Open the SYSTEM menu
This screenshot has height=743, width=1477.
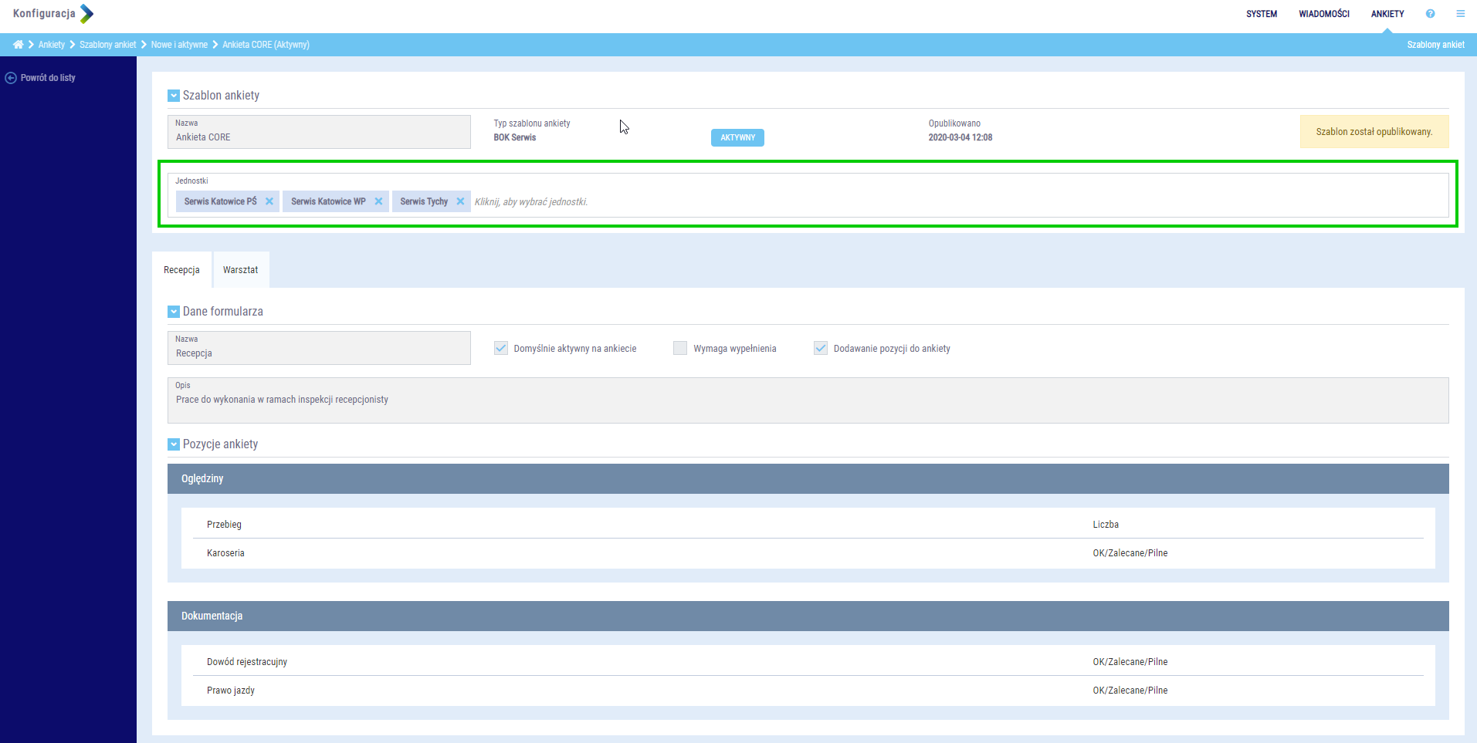(x=1261, y=14)
